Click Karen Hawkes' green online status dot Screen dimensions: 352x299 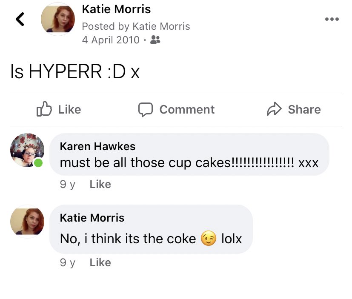click(38, 162)
